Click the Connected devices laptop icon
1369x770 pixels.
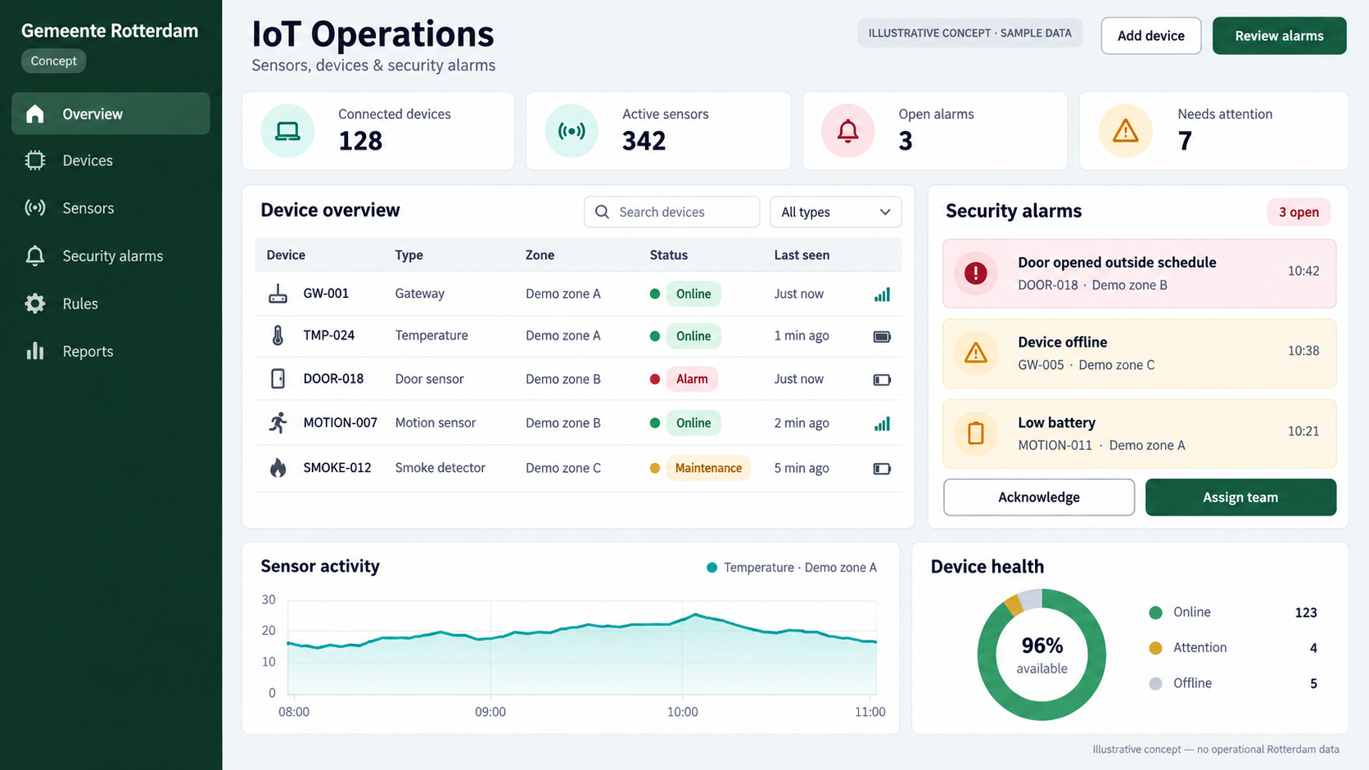coord(287,131)
